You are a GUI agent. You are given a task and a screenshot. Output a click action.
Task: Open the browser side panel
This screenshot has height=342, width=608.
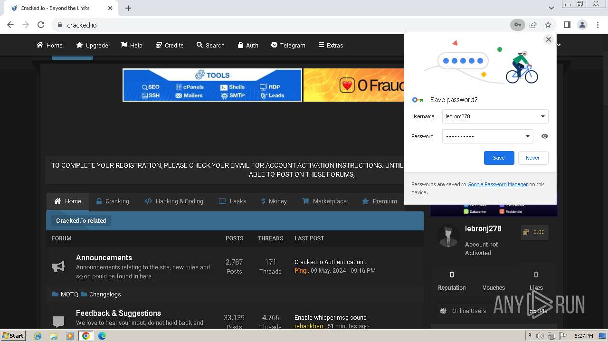pos(567,25)
